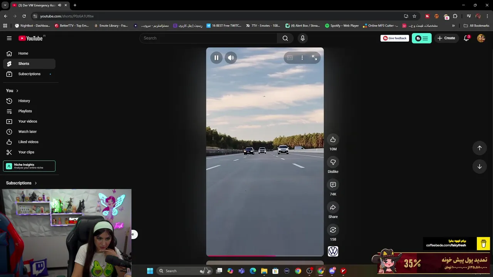Open the Windows Start menu
493x277 pixels.
click(150, 271)
